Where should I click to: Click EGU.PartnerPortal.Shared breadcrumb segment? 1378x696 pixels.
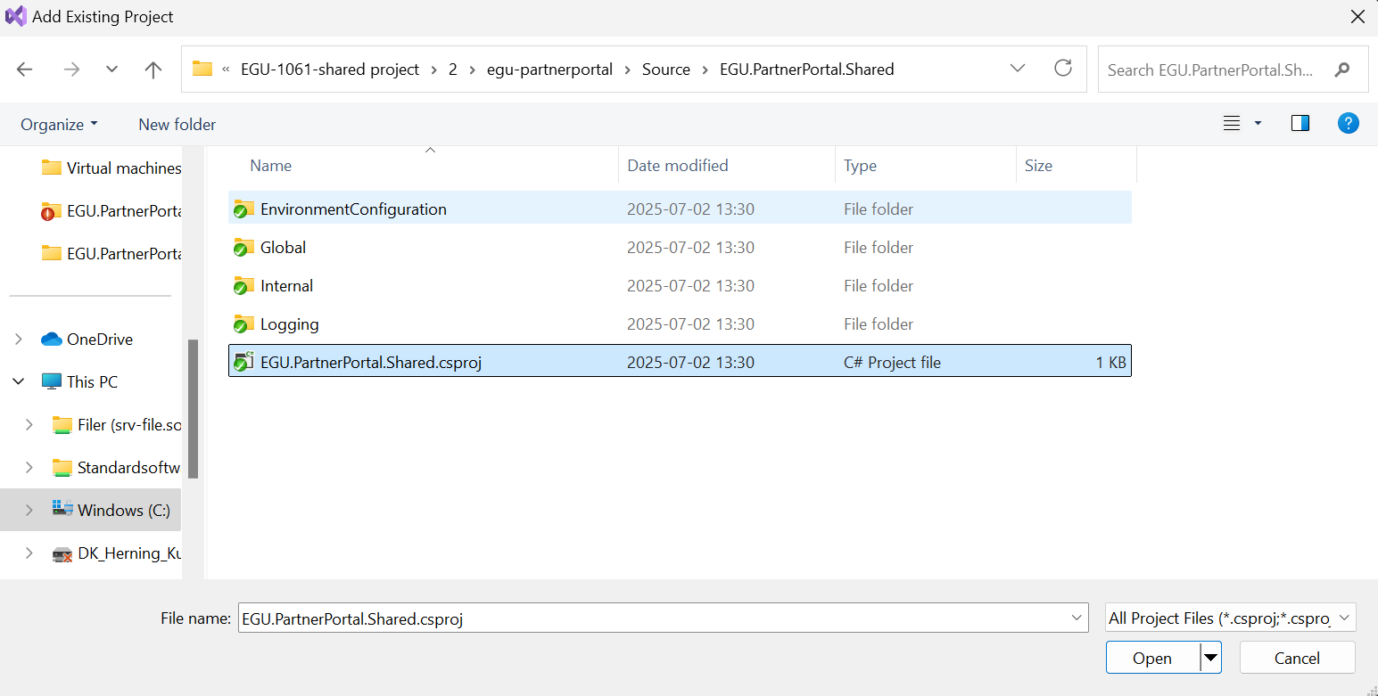[x=806, y=70]
